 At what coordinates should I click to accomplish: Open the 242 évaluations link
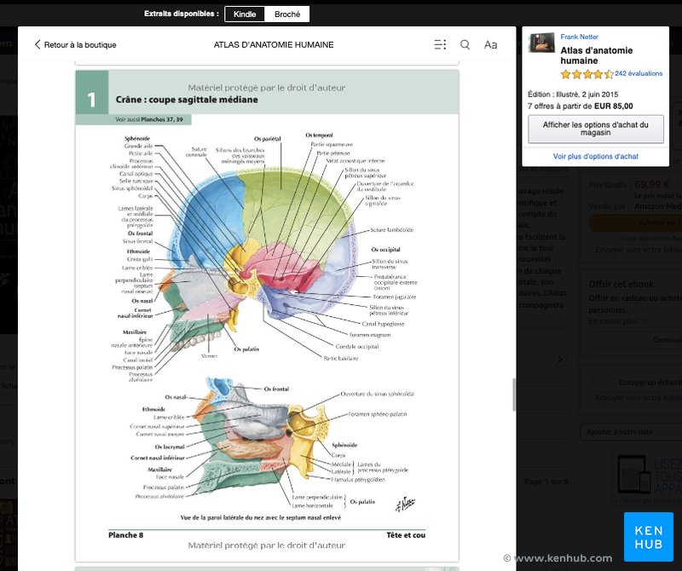[x=639, y=73]
